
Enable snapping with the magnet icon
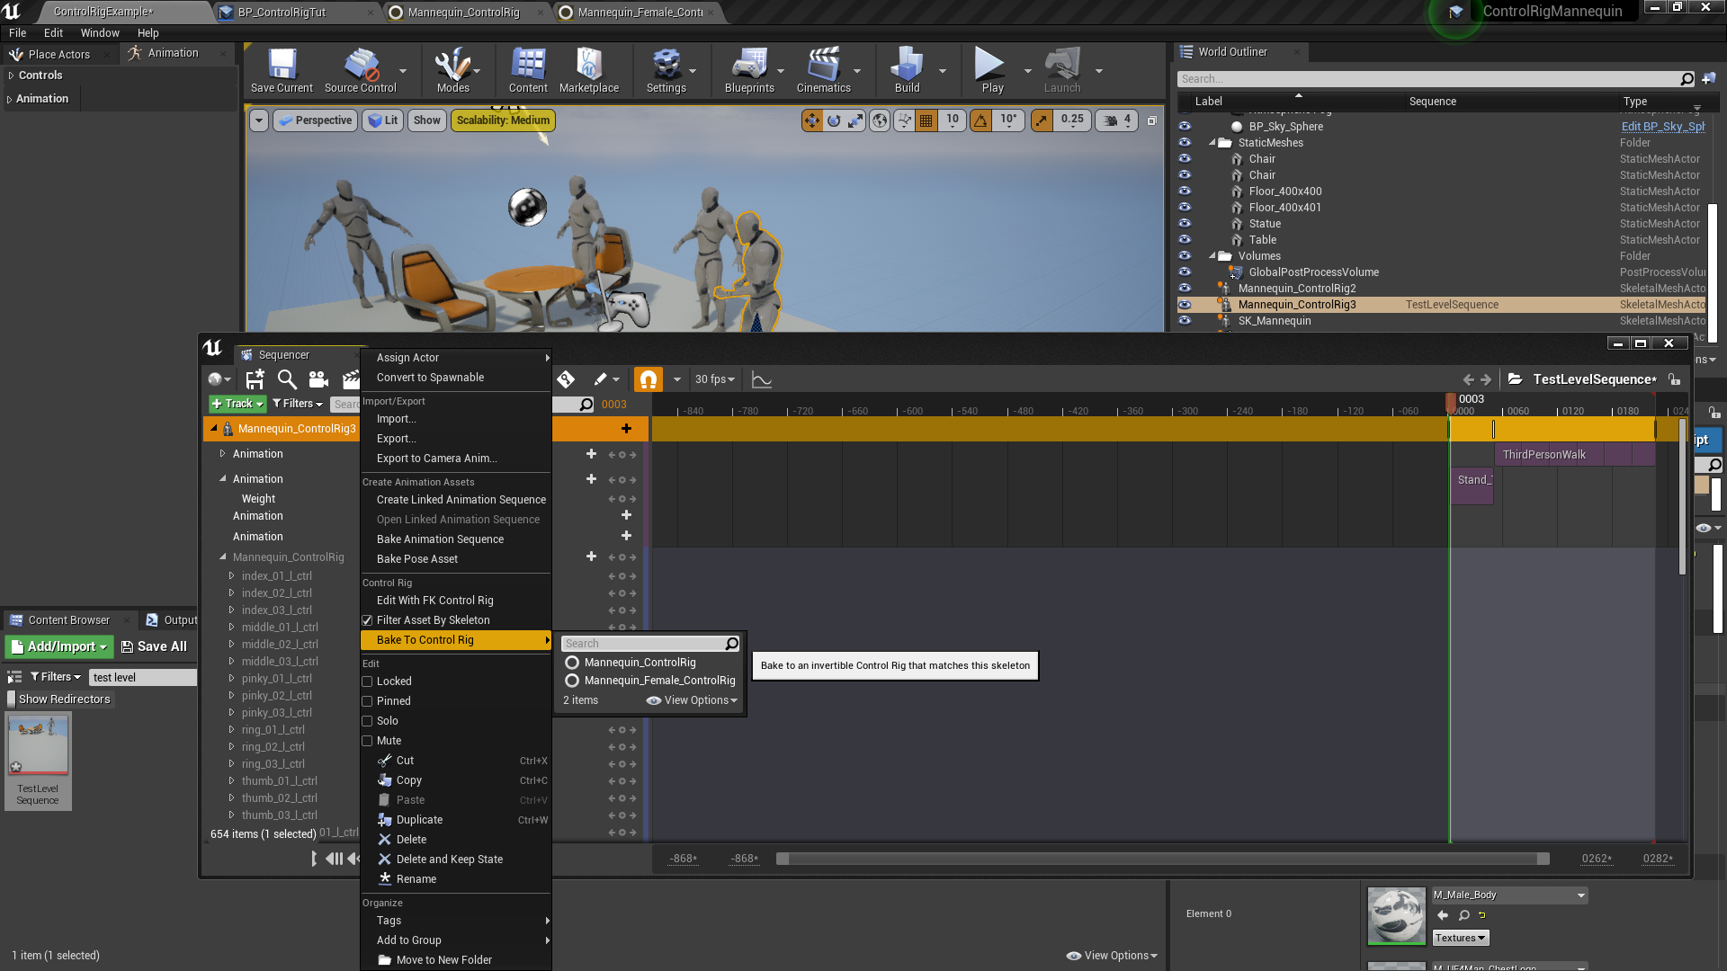(648, 379)
